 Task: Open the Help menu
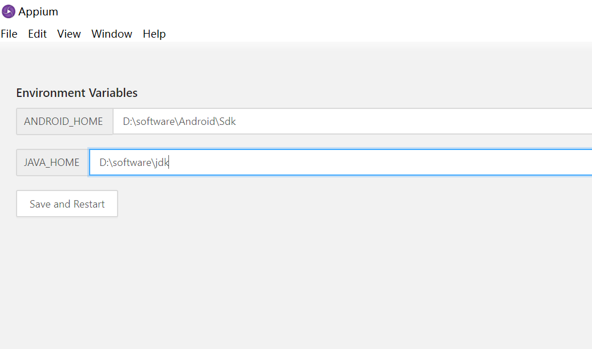point(154,34)
